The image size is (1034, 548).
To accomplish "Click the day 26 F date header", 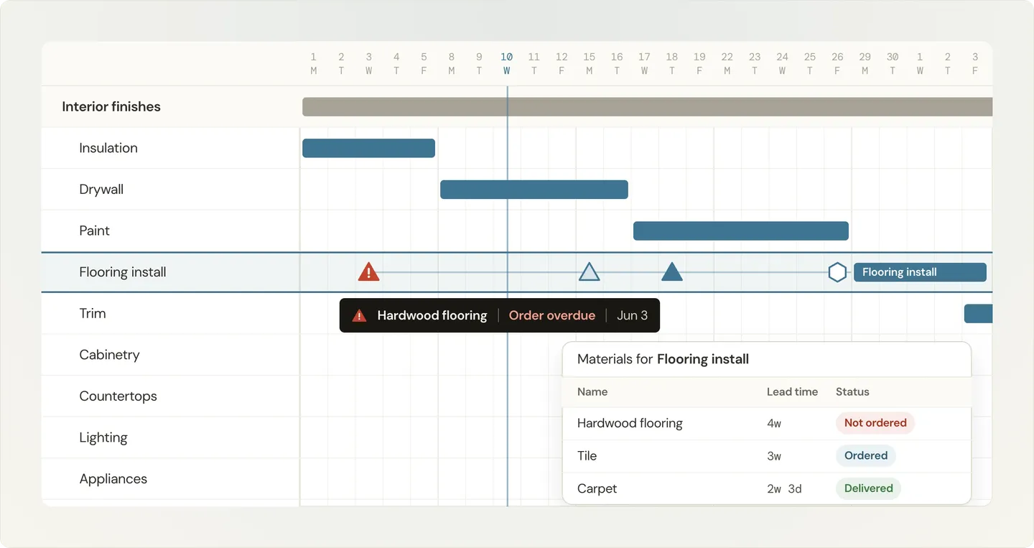I will (x=837, y=63).
